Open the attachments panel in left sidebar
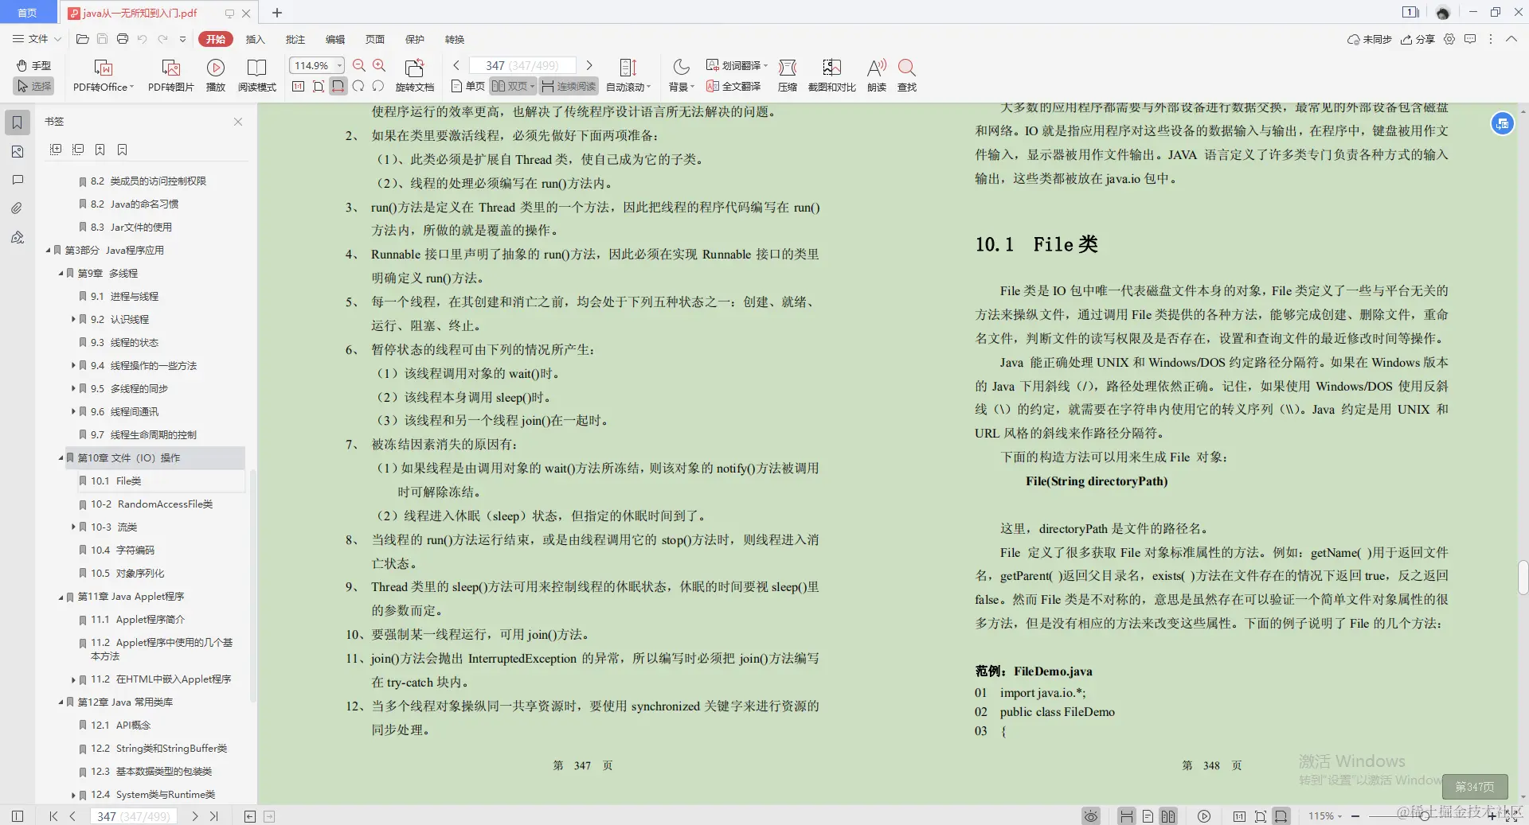The width and height of the screenshot is (1529, 825). (x=17, y=208)
